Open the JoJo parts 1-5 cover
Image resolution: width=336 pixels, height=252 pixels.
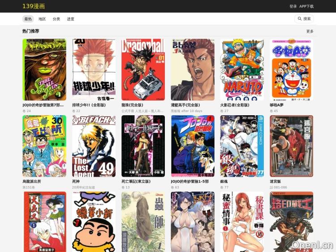193,146
